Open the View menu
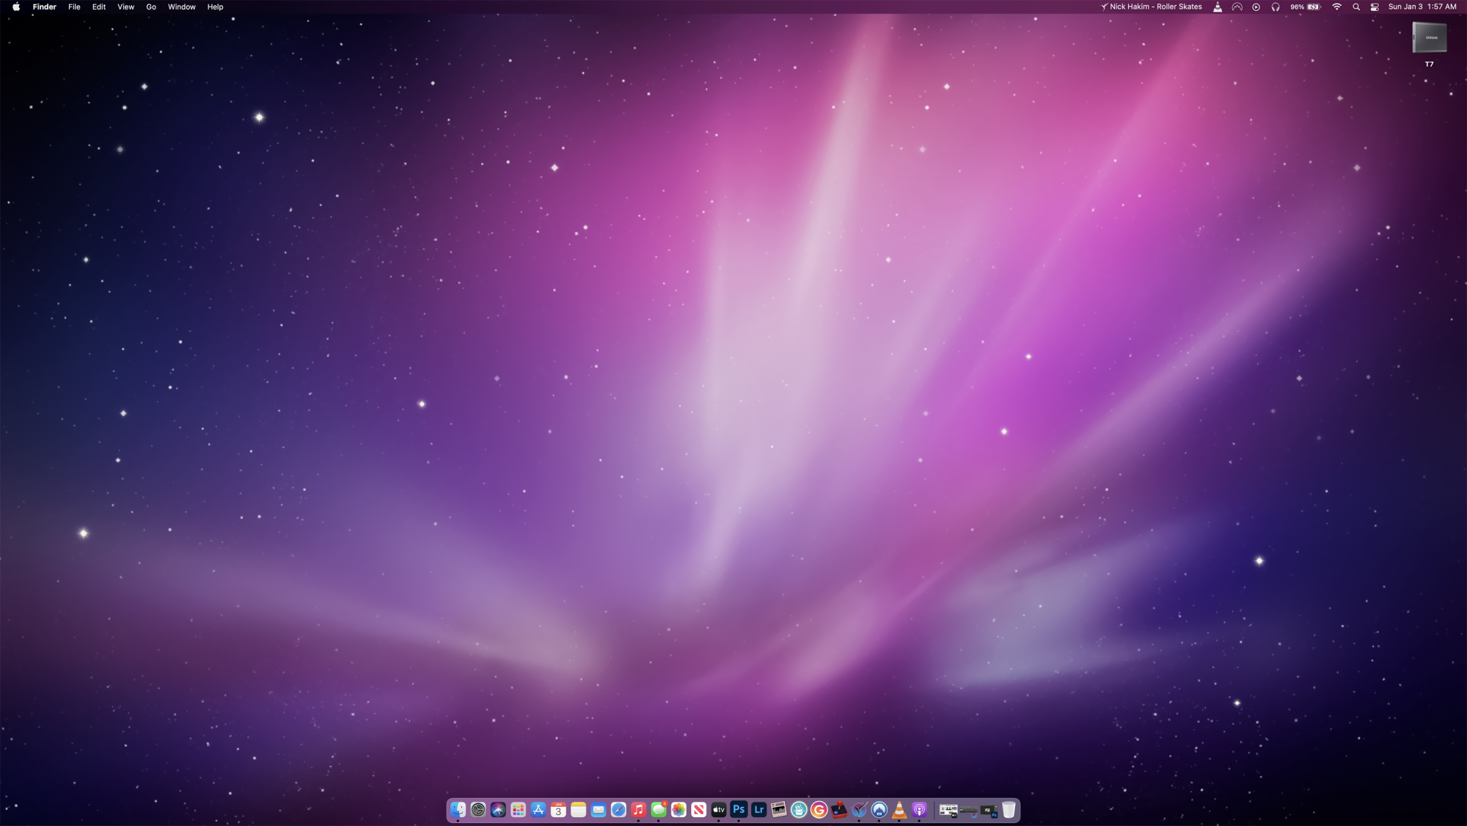Image resolution: width=1467 pixels, height=826 pixels. [x=125, y=7]
